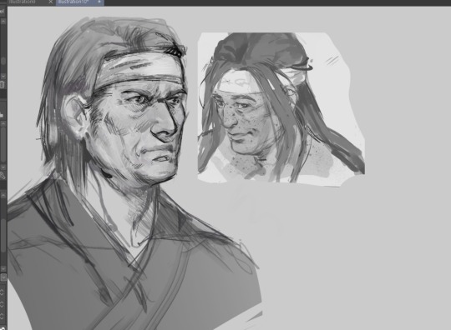451x330 pixels.
Task: Close the first Illustration tab
Action: pos(51,2)
